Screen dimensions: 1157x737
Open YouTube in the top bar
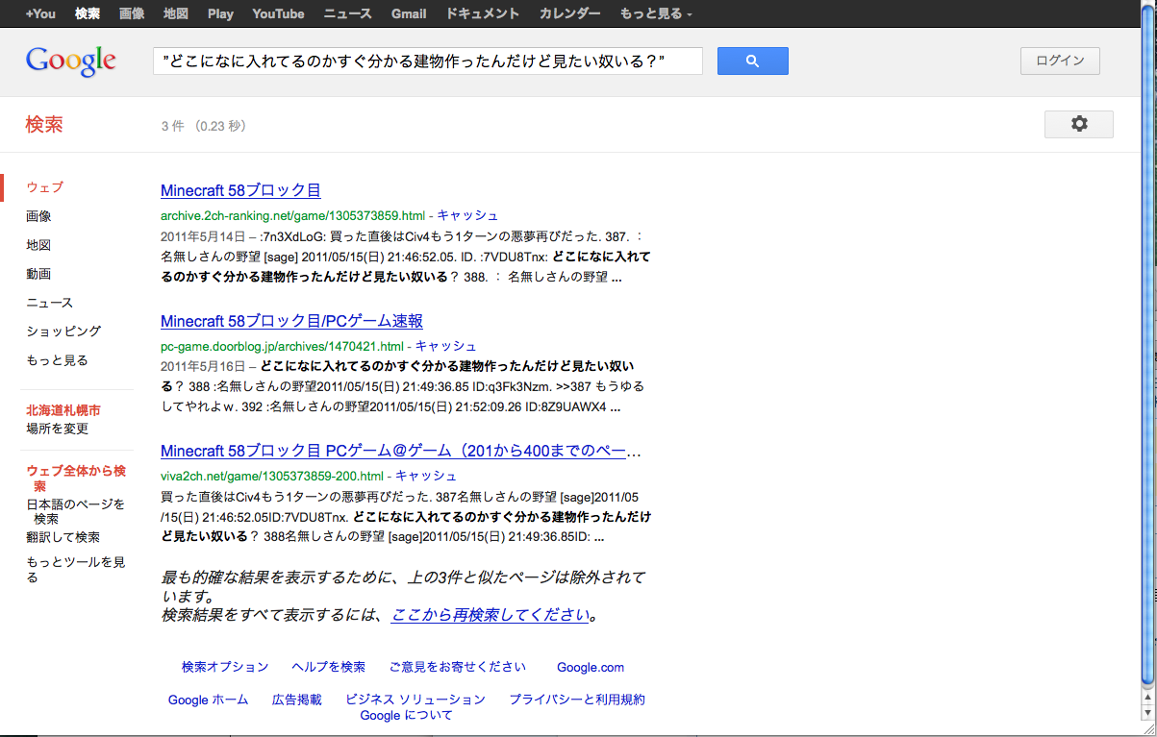tap(278, 13)
